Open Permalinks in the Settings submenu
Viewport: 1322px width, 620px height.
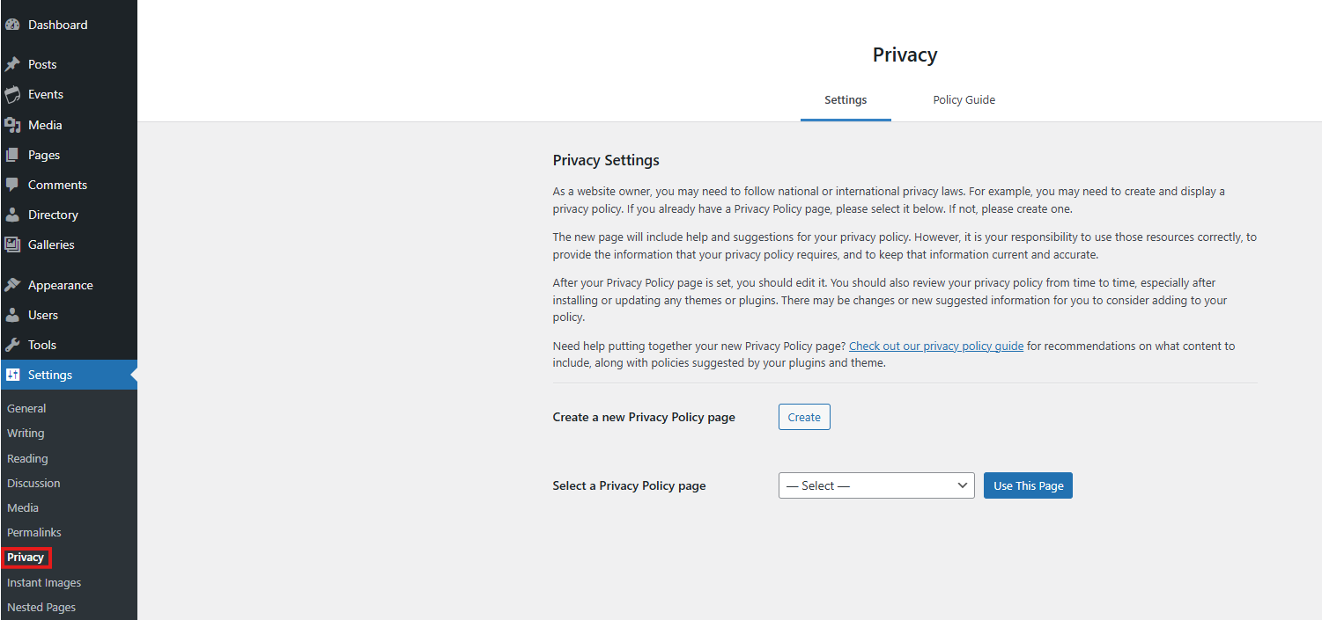[34, 532]
